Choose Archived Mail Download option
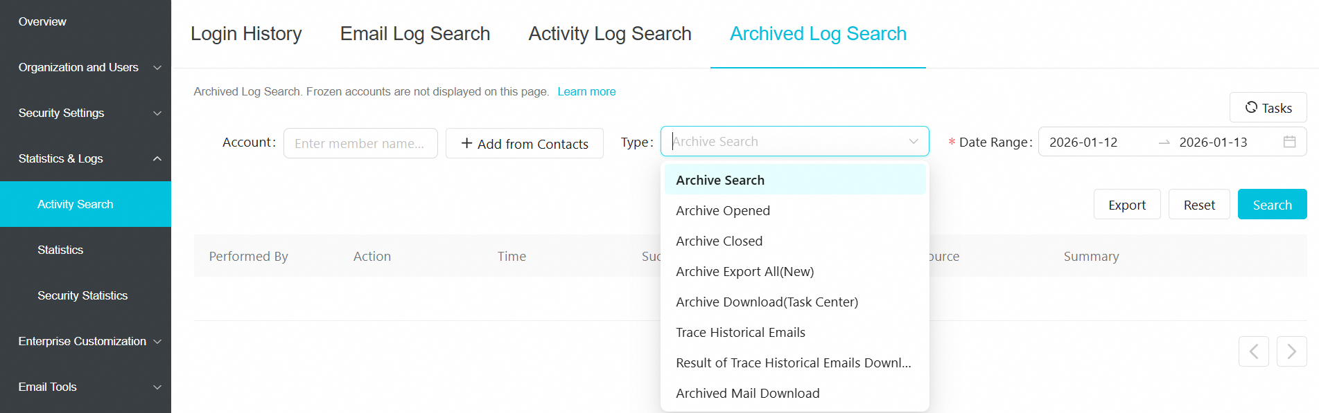This screenshot has height=413, width=1319. (795, 393)
